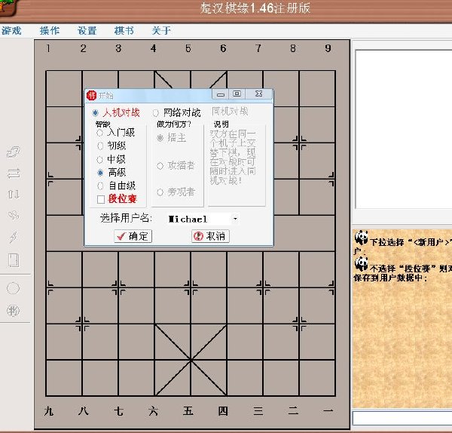Click the notebook page sidebar icon
Viewport: 452px width, 433px height.
click(14, 259)
